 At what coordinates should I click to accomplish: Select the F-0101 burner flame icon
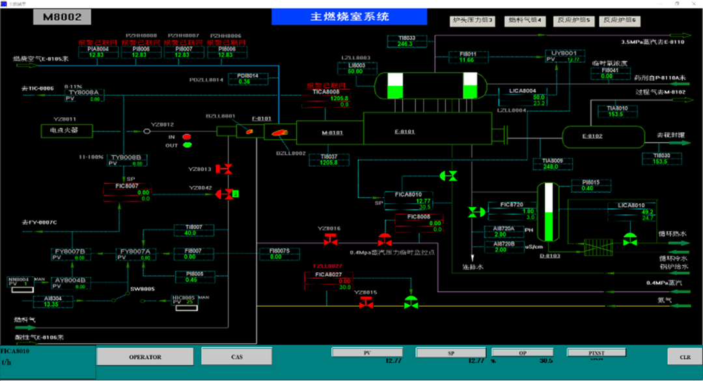pyautogui.click(x=249, y=132)
